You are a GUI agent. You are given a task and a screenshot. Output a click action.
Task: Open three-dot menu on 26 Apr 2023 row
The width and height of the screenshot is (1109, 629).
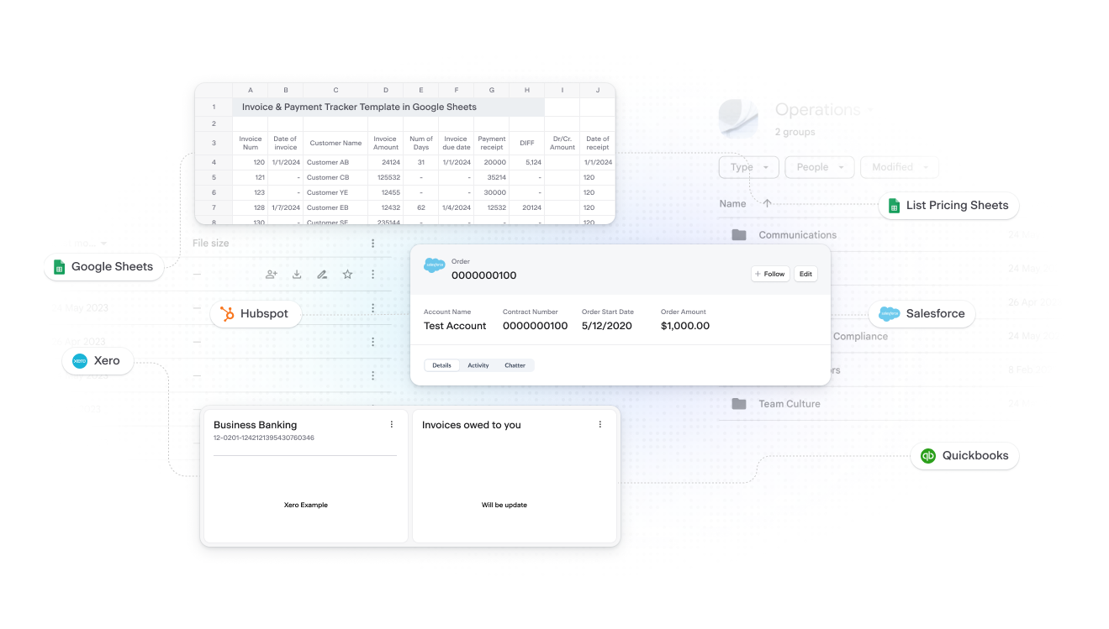coord(373,342)
